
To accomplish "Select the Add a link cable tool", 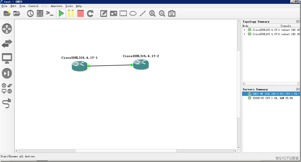I will coord(7,104).
